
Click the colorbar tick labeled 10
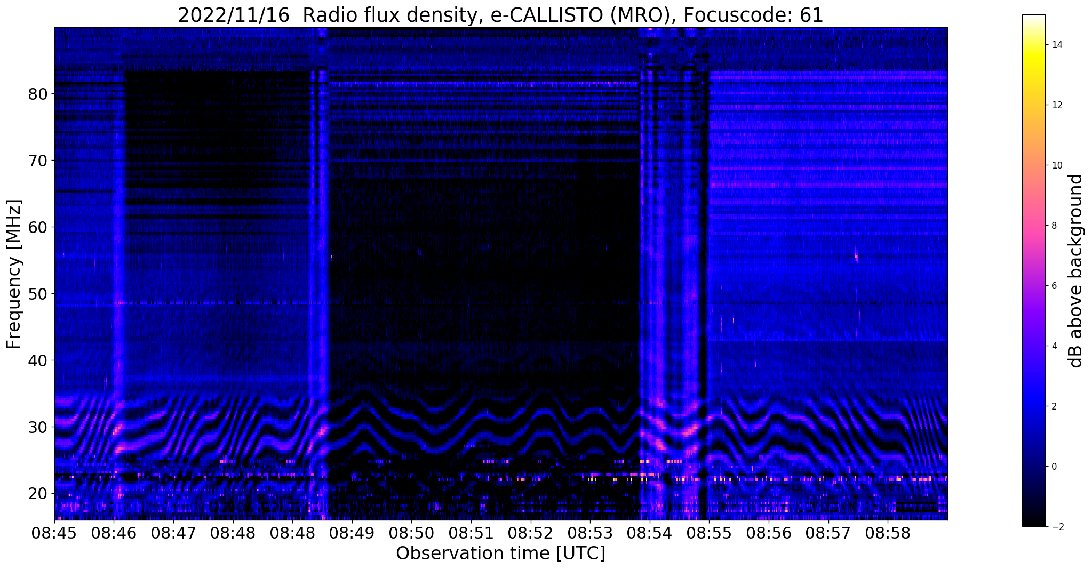(x=1057, y=165)
